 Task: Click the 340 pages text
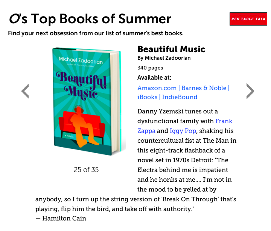click(150, 68)
